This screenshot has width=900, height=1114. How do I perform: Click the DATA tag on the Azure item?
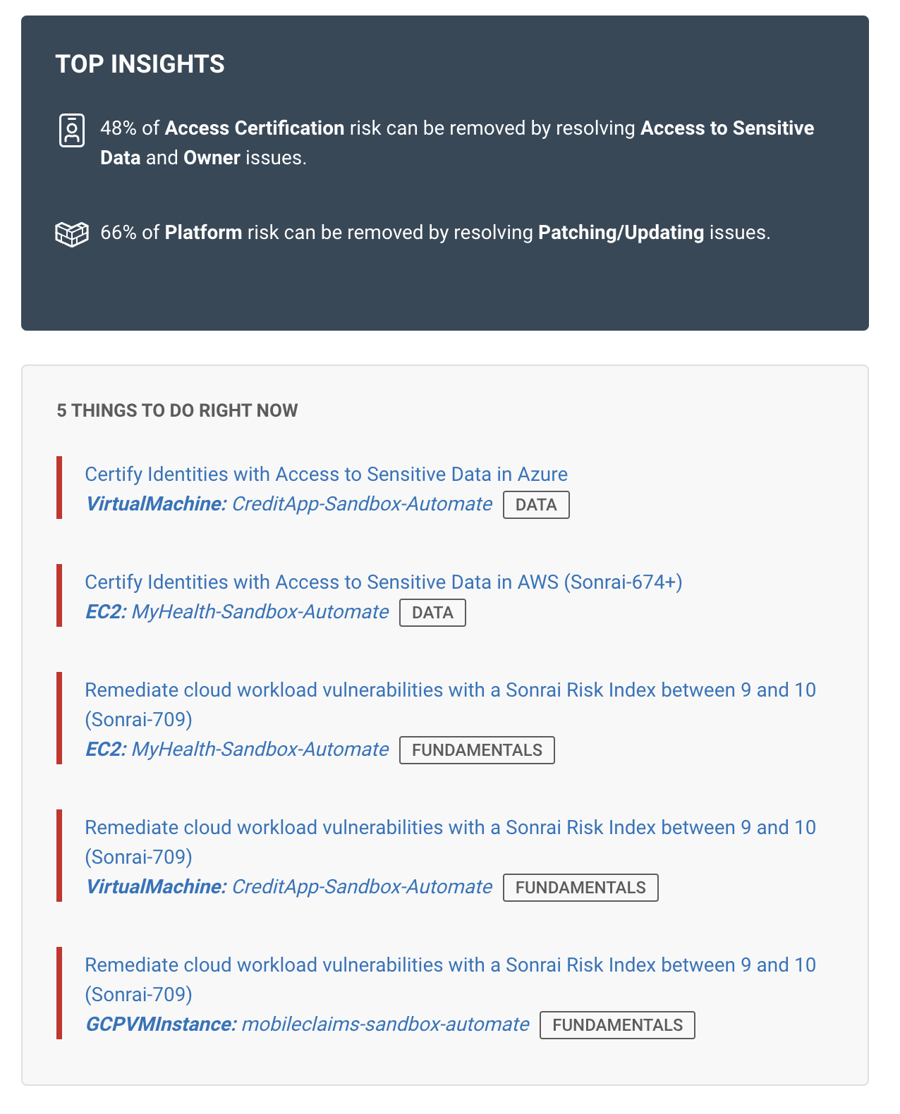(x=536, y=505)
